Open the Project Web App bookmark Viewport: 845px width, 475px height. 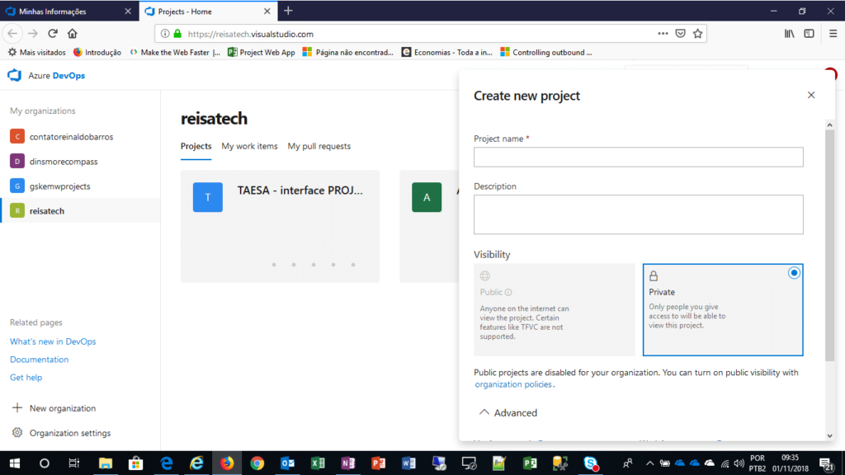tap(262, 52)
